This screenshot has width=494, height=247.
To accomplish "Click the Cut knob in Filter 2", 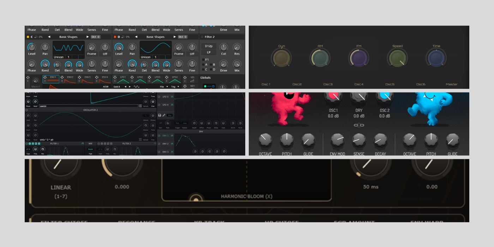I will tap(224, 47).
